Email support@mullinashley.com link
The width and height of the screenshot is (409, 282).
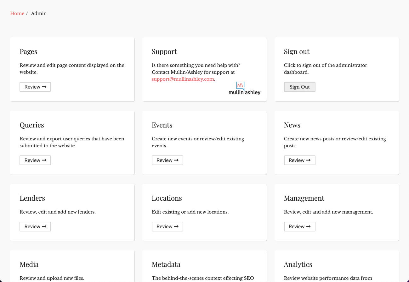[183, 79]
